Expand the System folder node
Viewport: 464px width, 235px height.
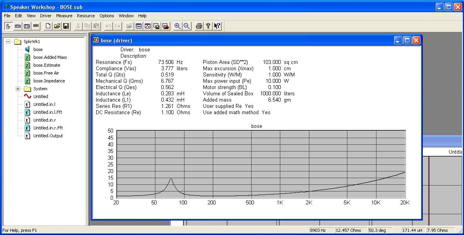coord(18,89)
